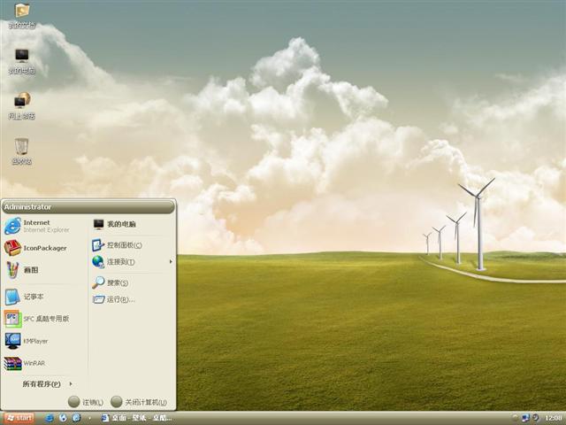Choose 搜索(S) search in the Start menu
Image resolution: width=566 pixels, height=425 pixels.
point(115,282)
